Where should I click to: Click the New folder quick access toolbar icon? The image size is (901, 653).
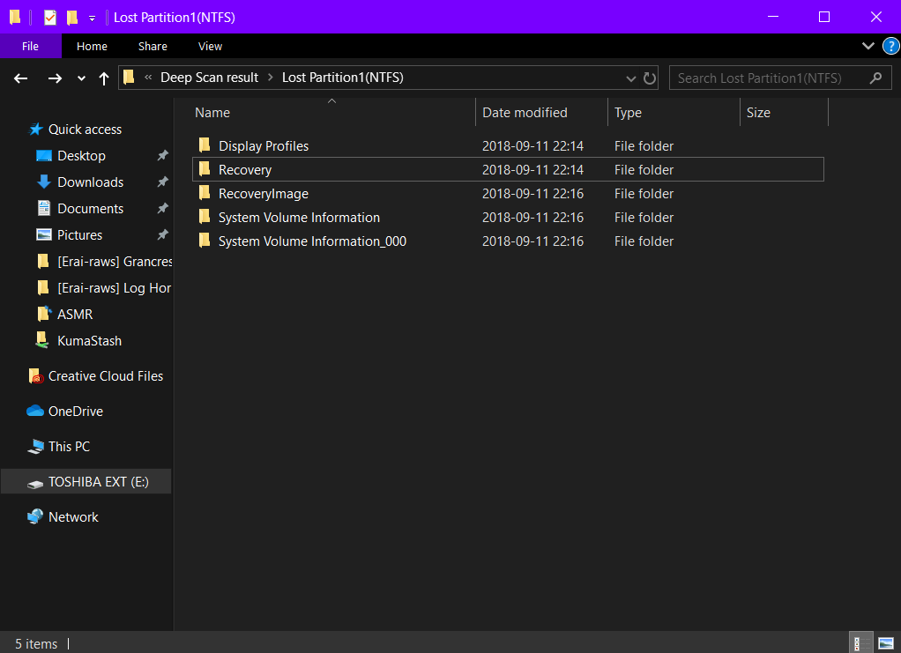pos(71,18)
